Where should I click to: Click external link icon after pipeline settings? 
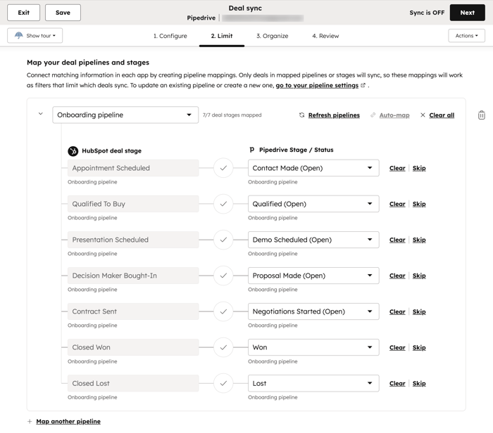[363, 85]
